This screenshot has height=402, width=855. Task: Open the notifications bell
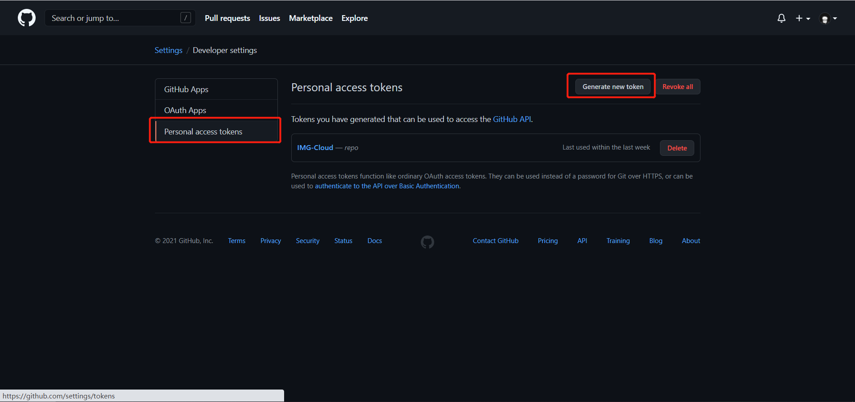[x=782, y=18]
